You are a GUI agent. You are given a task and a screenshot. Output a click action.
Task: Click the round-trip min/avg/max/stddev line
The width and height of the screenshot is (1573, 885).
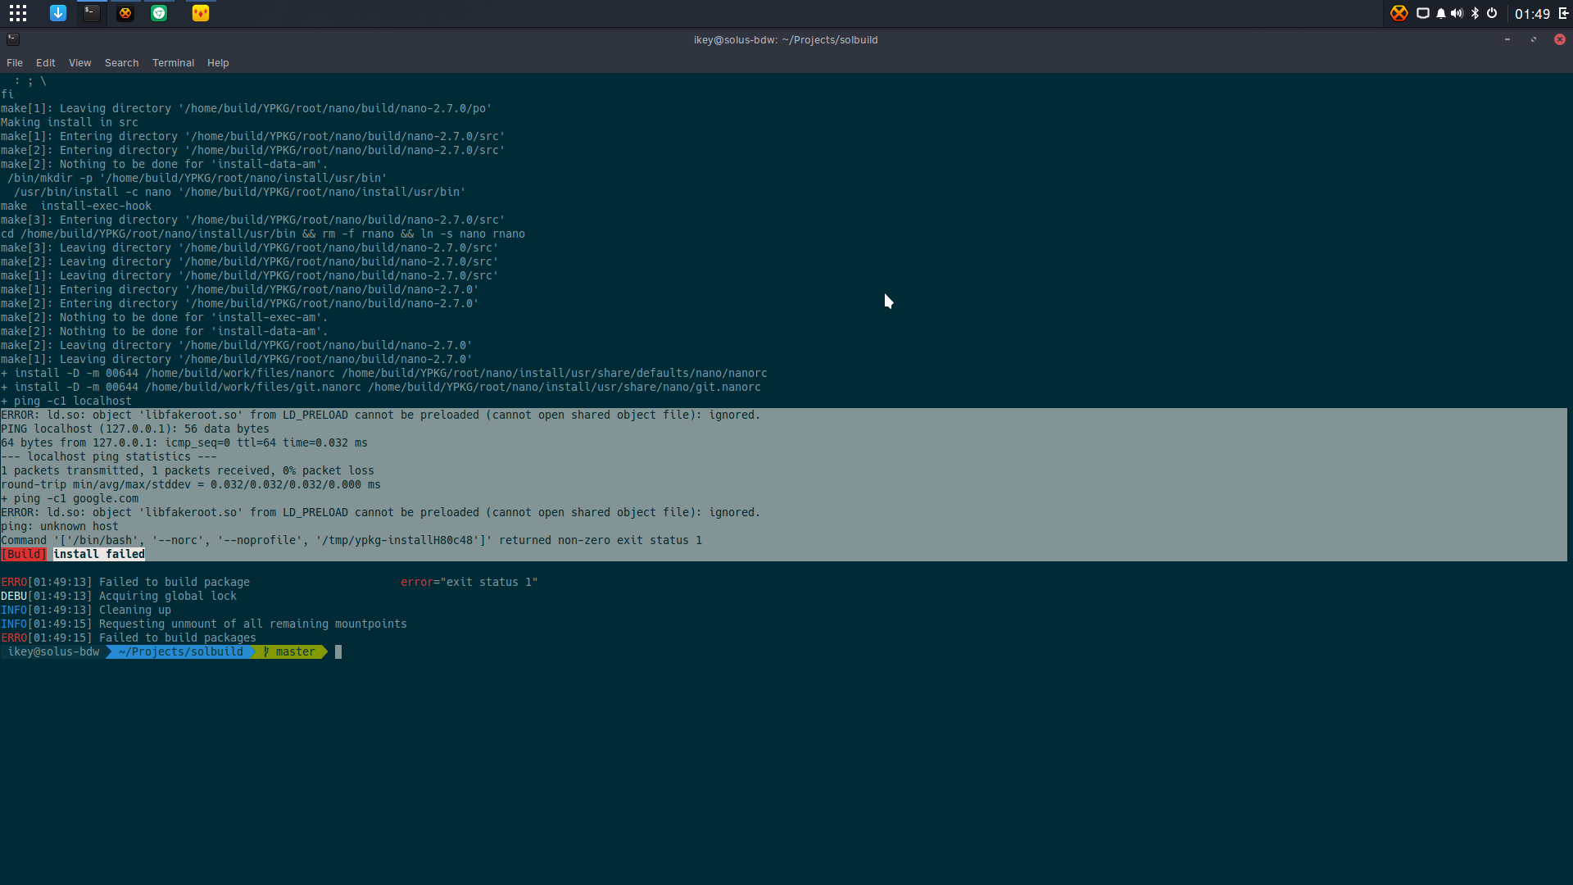click(191, 485)
